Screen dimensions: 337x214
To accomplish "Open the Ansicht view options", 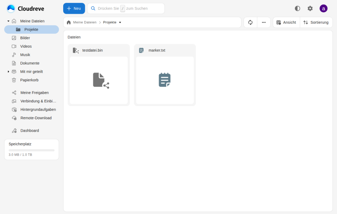I will point(286,22).
